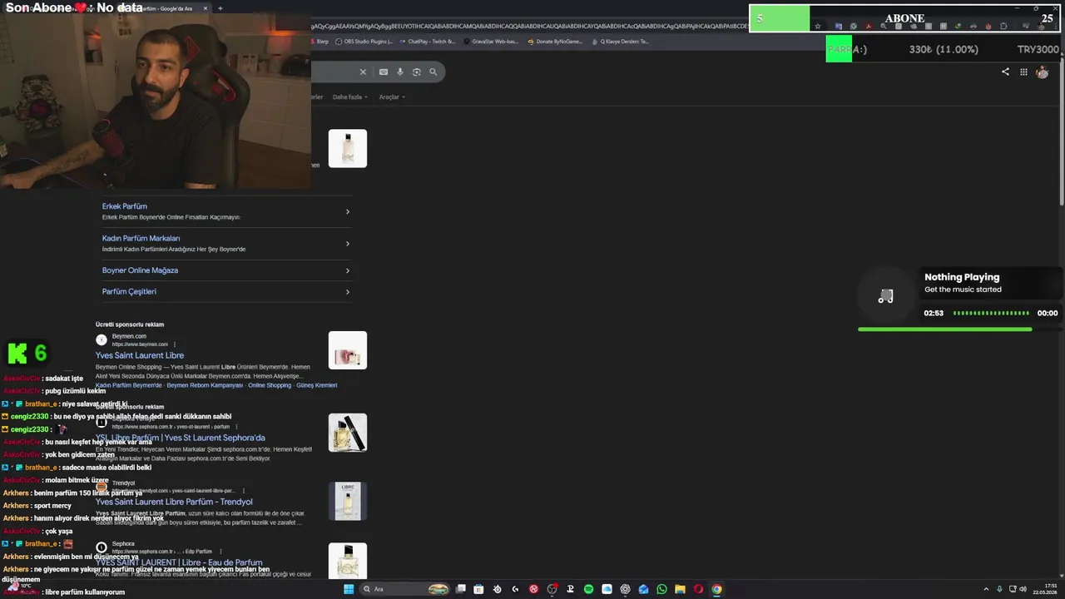Open the YVES SAINT LAURENT Libre Eau de Parfum result
The height and width of the screenshot is (599, 1065).
point(178,562)
